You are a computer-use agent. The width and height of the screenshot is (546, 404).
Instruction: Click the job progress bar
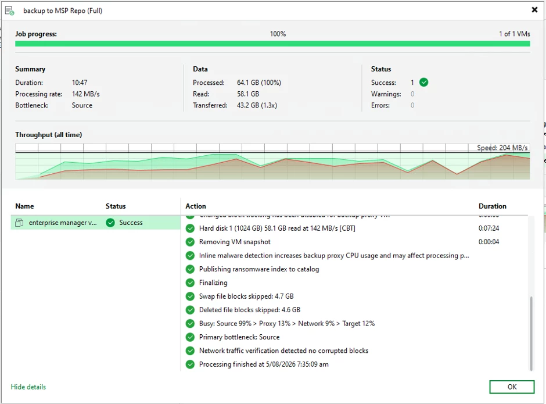pos(272,44)
